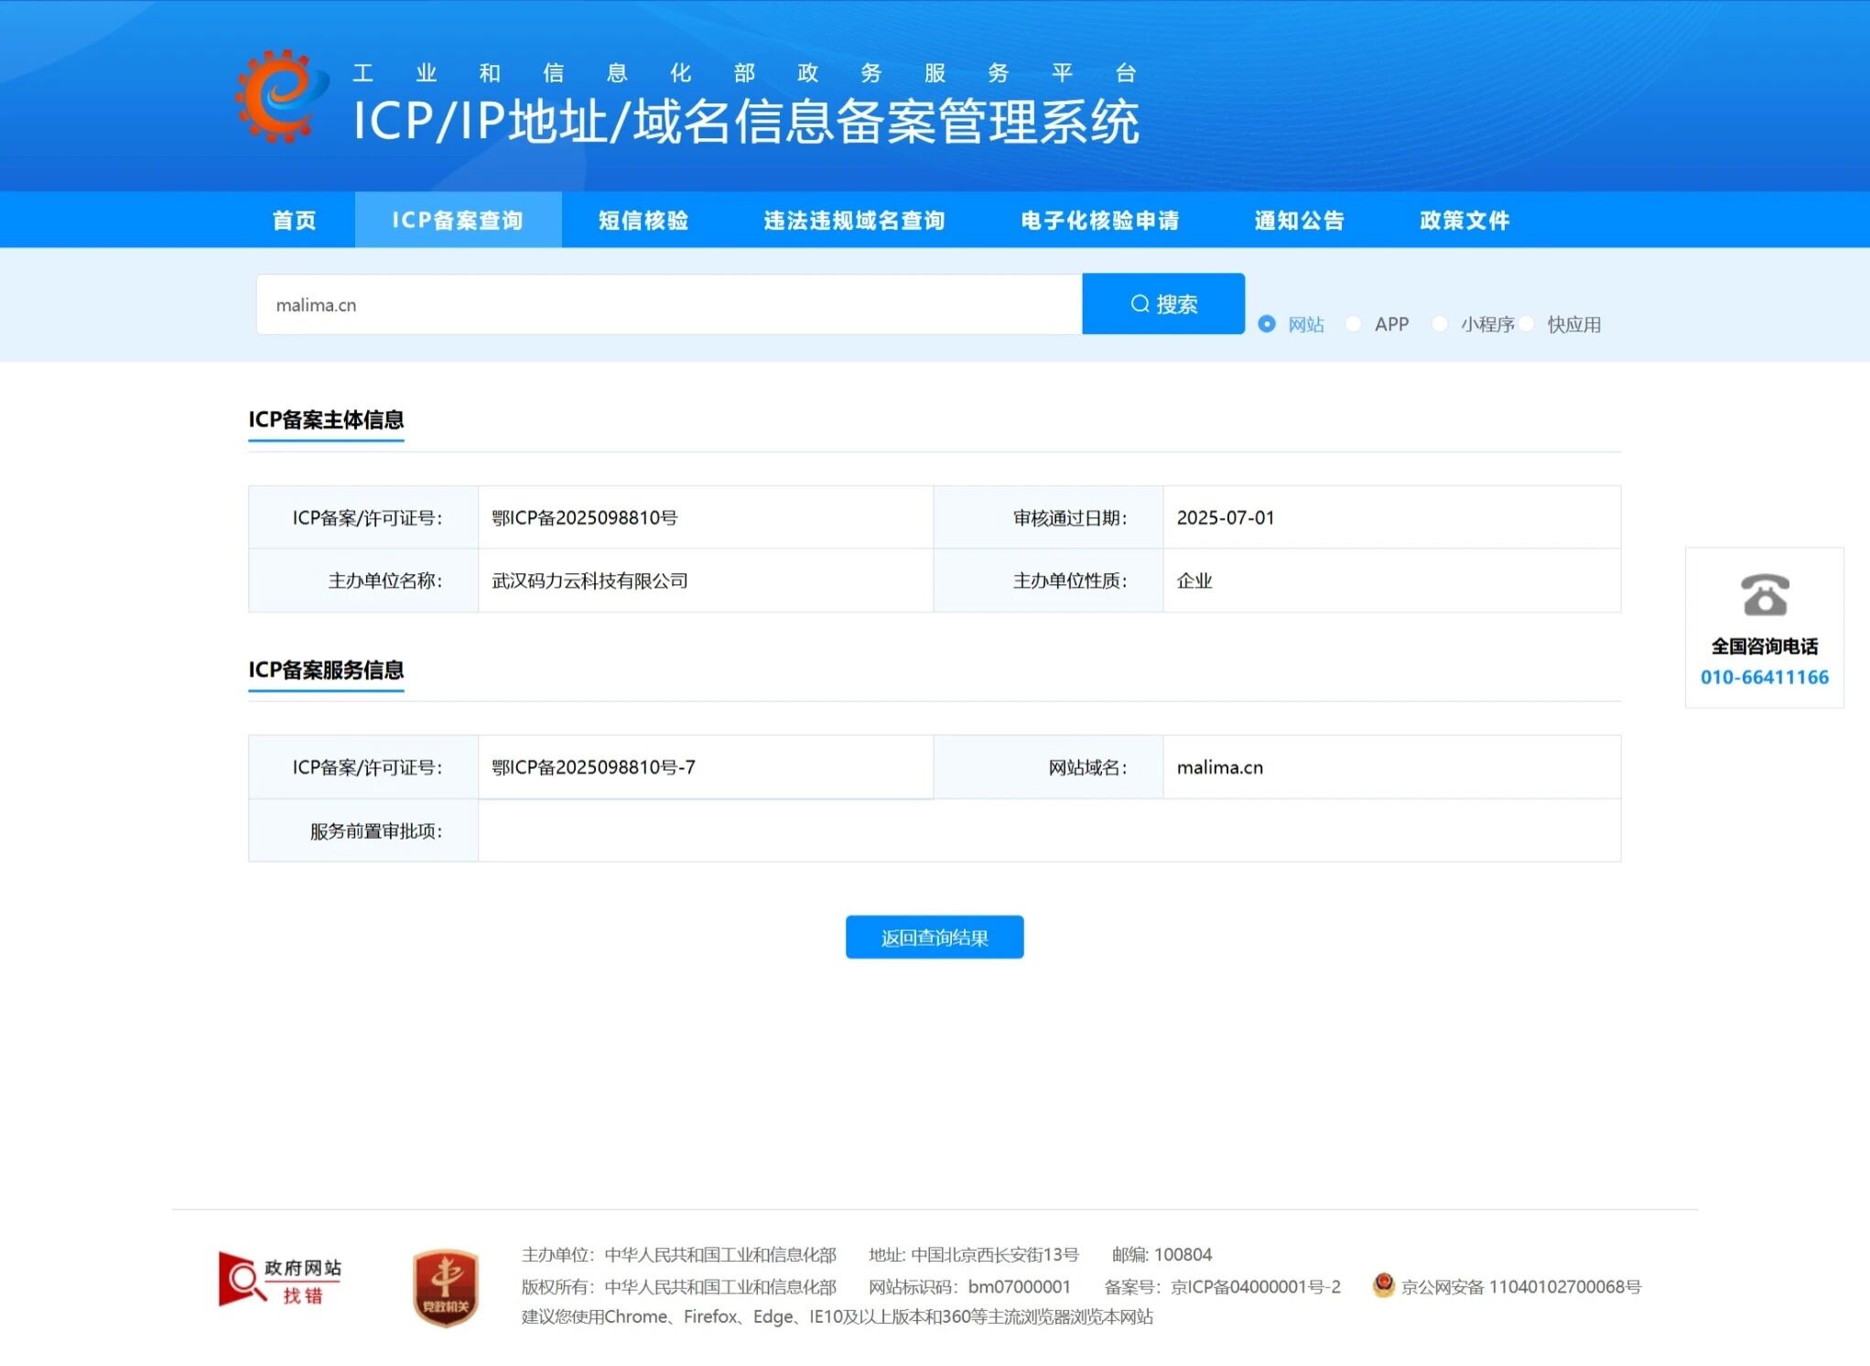
Task: Select the 小程序 radio option
Action: (1439, 324)
